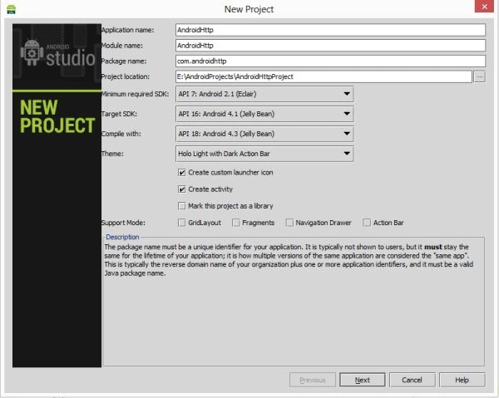Close the New Project dialog

pos(484,7)
